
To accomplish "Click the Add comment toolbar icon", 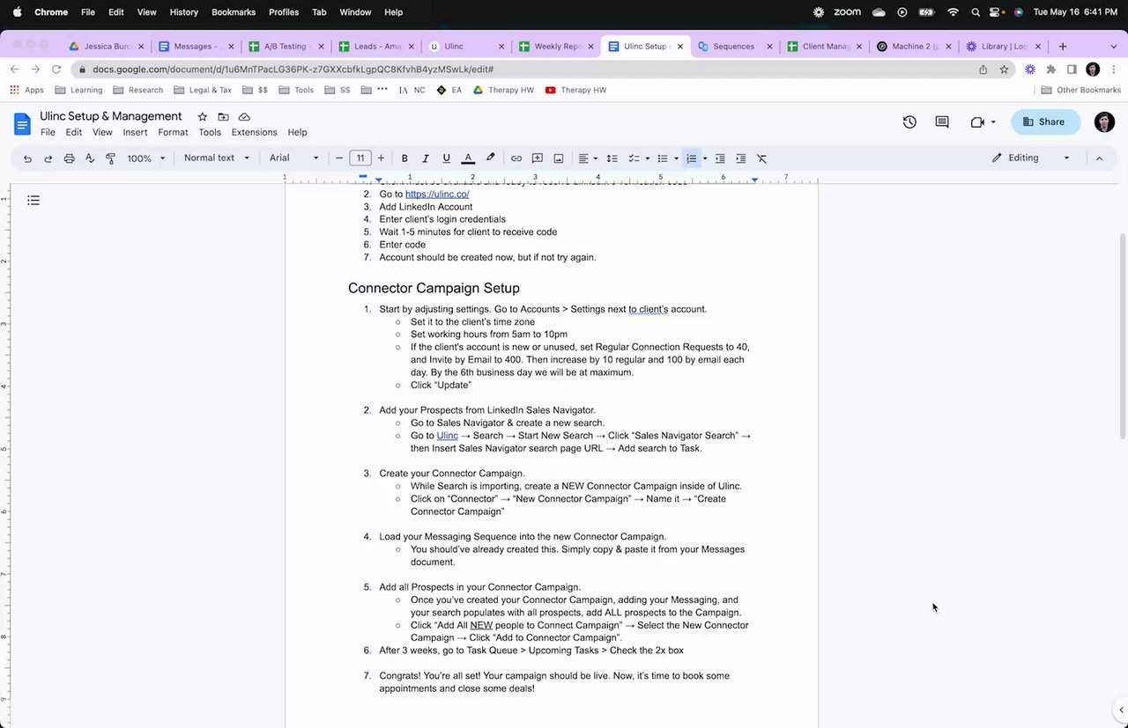I will 538,158.
